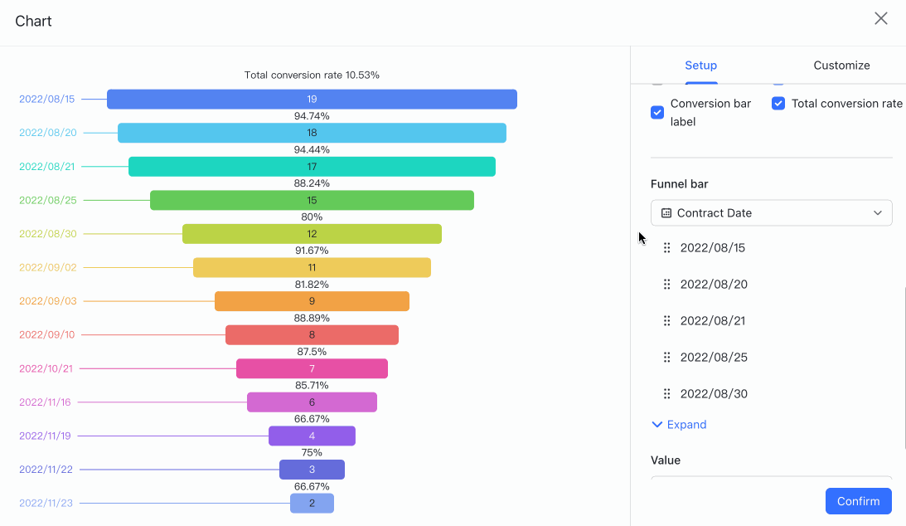Click the dropdown arrow on the Funnel bar selector
The width and height of the screenshot is (906, 526).
(x=877, y=212)
